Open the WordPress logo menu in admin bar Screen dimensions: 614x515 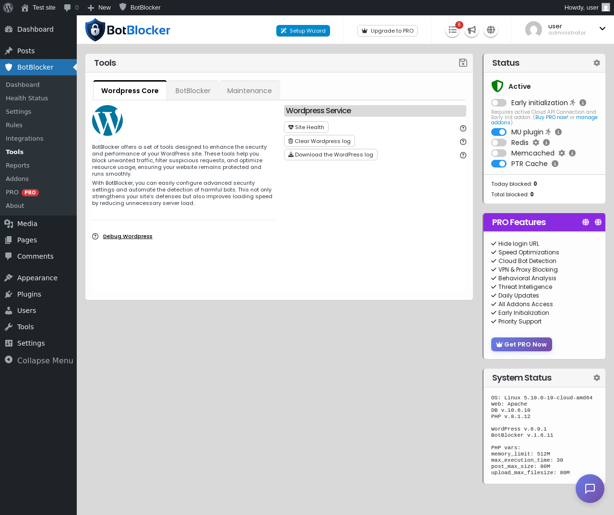click(8, 7)
